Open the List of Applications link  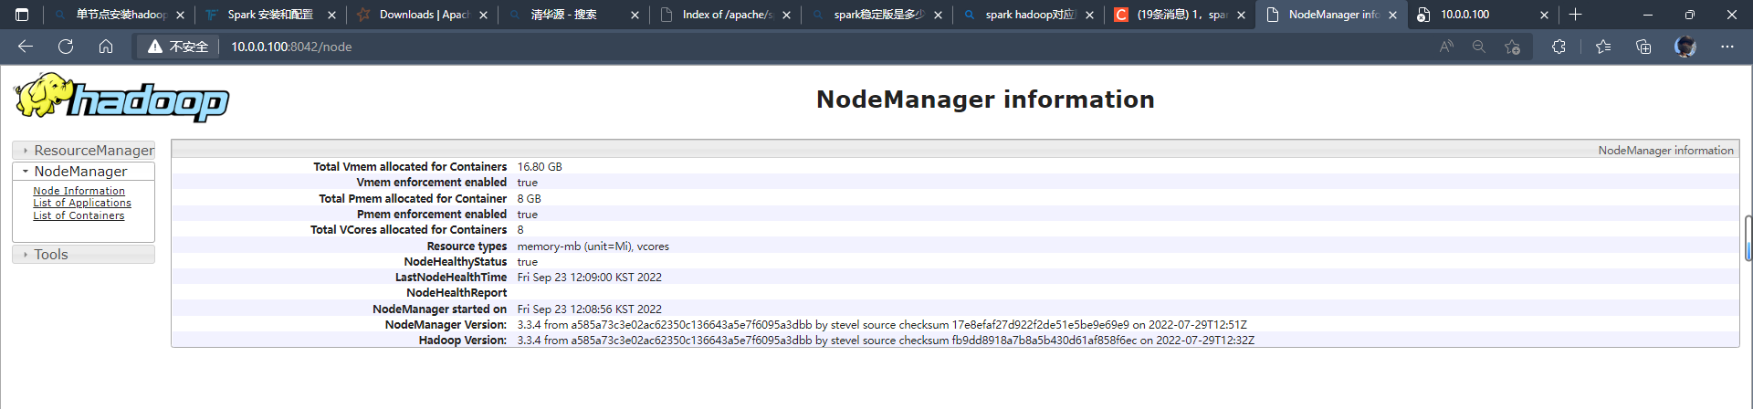click(82, 204)
